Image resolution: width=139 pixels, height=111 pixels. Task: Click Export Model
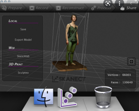23,40
